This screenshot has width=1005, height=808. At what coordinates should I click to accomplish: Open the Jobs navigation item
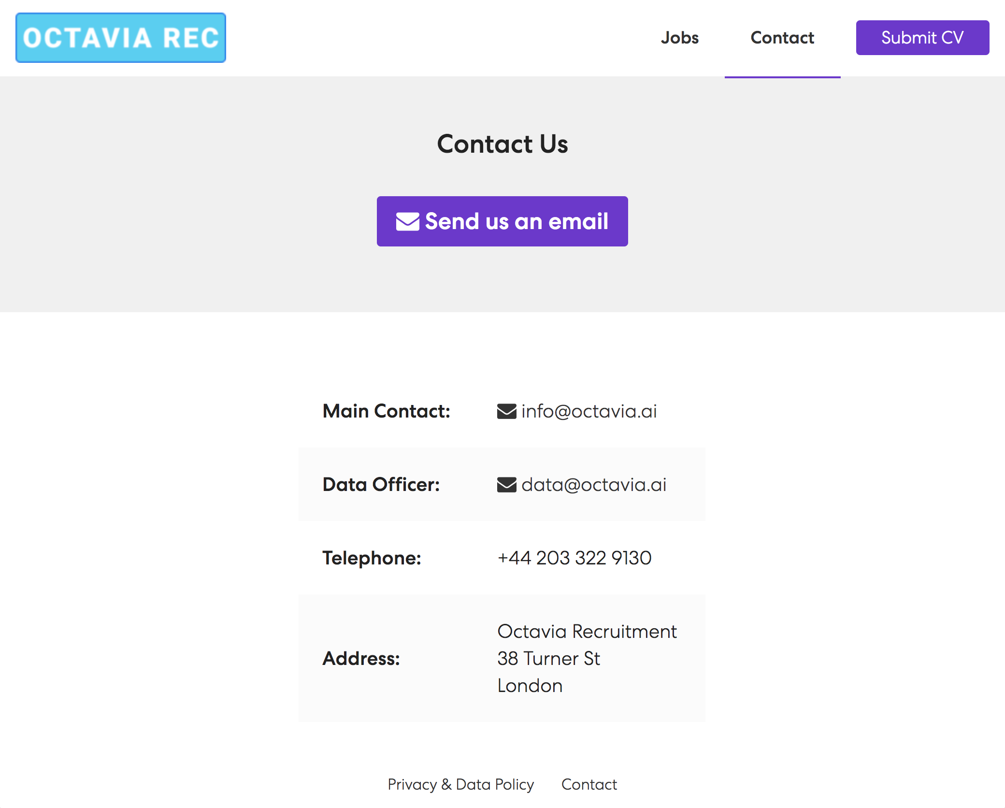click(x=679, y=38)
